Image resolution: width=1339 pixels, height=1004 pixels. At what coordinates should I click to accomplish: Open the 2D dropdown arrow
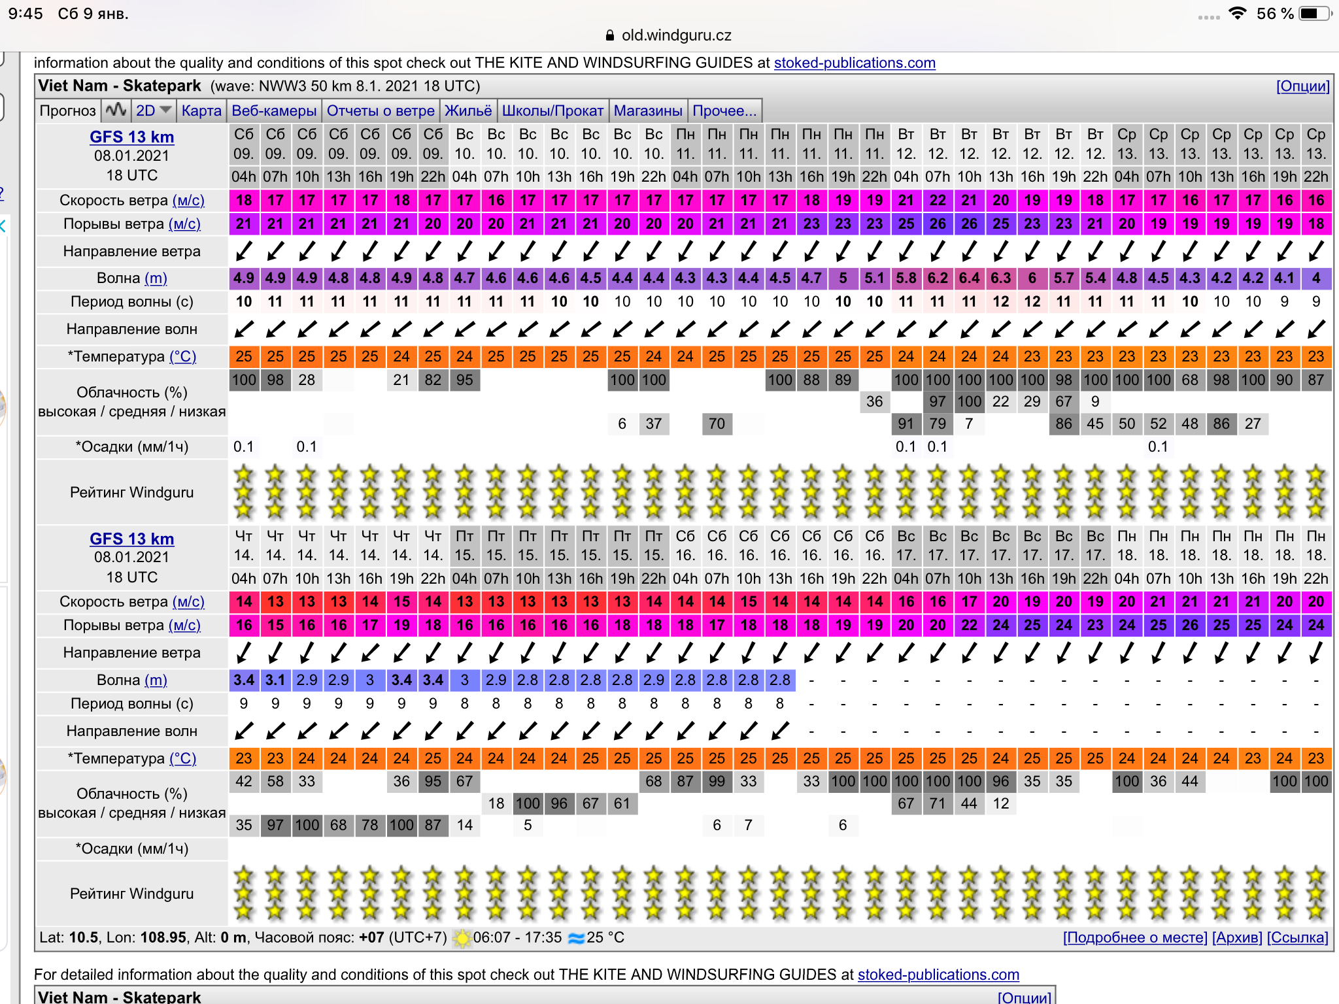point(165,110)
